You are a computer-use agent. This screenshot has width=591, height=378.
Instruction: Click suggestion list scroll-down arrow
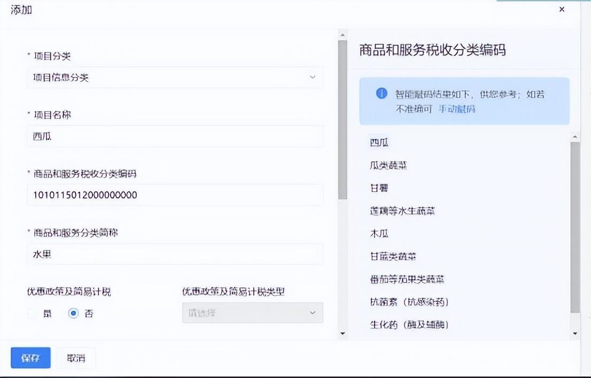coord(575,333)
